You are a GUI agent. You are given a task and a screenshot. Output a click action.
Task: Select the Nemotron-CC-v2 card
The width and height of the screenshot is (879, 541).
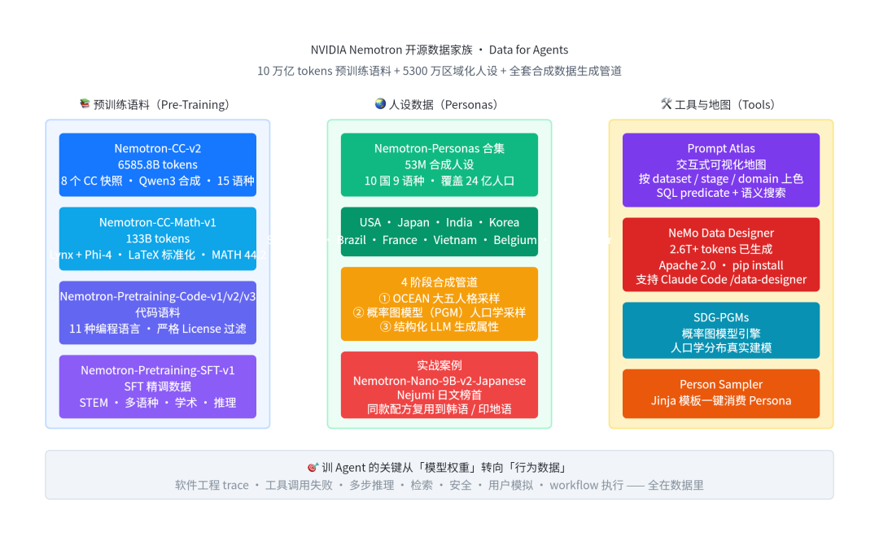point(158,164)
